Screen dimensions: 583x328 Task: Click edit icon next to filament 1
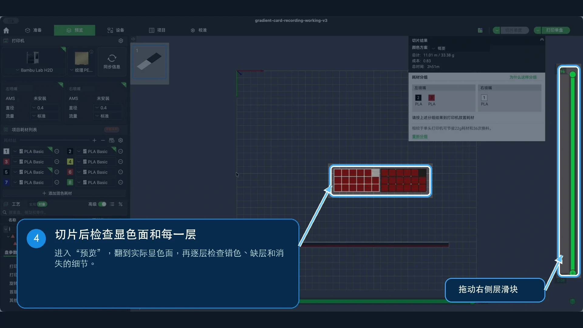[57, 151]
